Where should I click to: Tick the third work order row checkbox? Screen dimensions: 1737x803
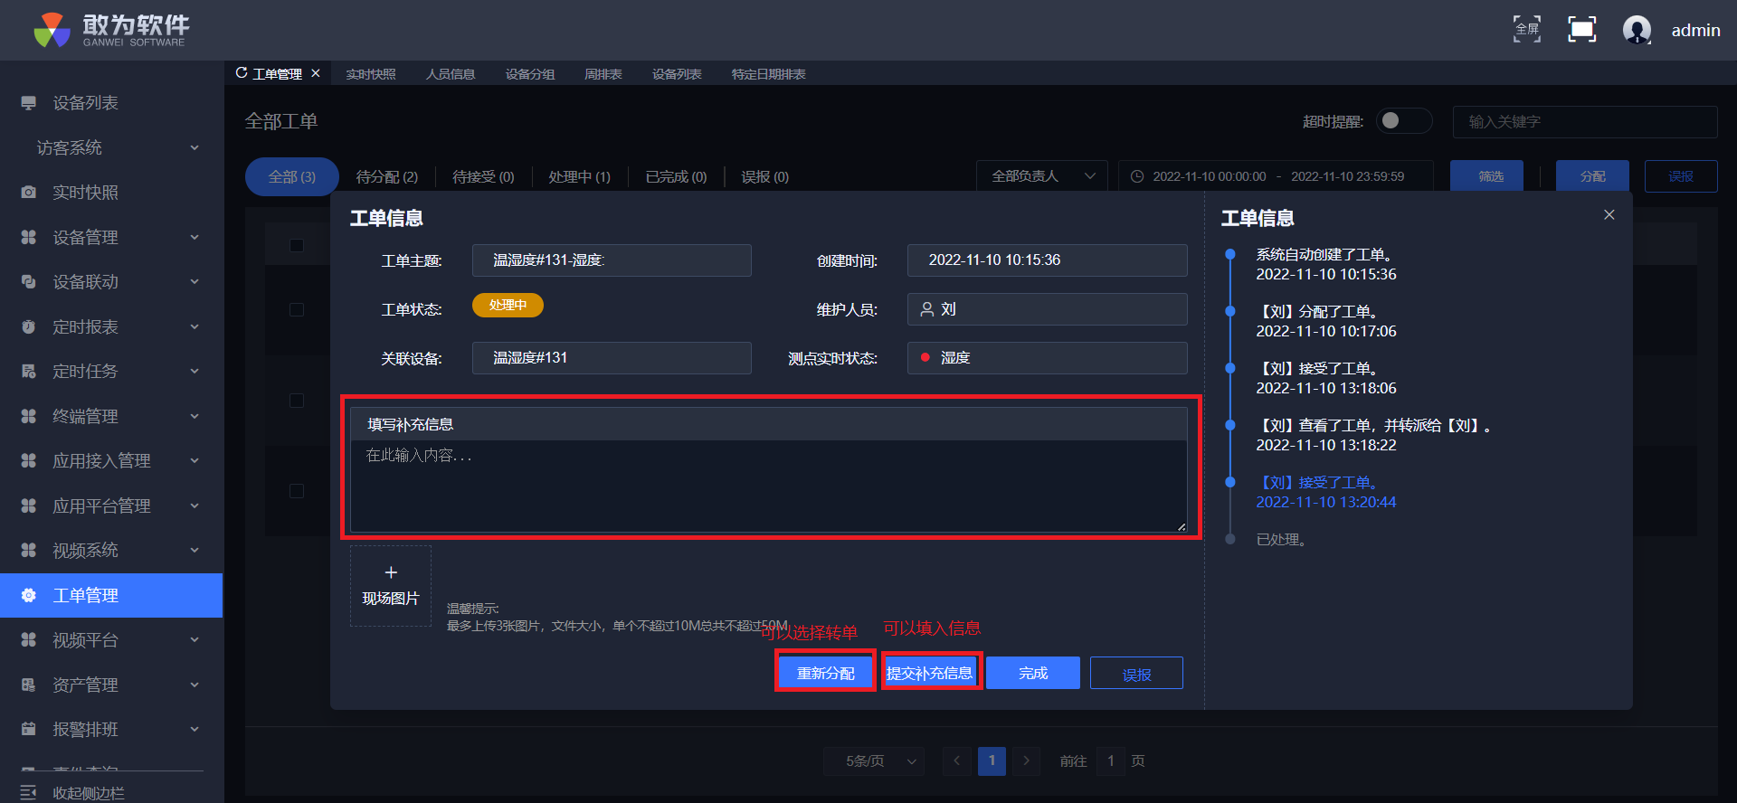pos(297,491)
